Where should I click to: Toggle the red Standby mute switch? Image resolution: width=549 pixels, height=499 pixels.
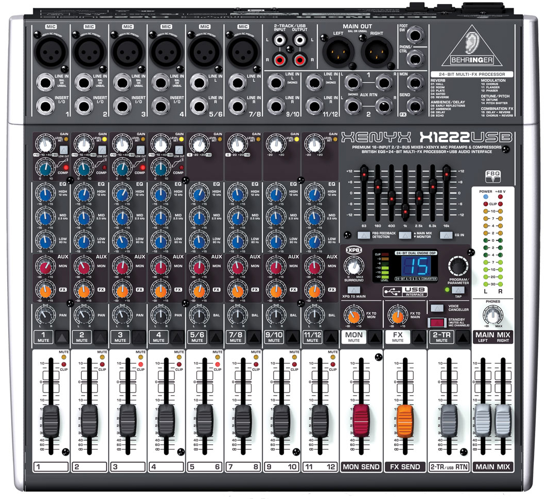click(x=436, y=323)
